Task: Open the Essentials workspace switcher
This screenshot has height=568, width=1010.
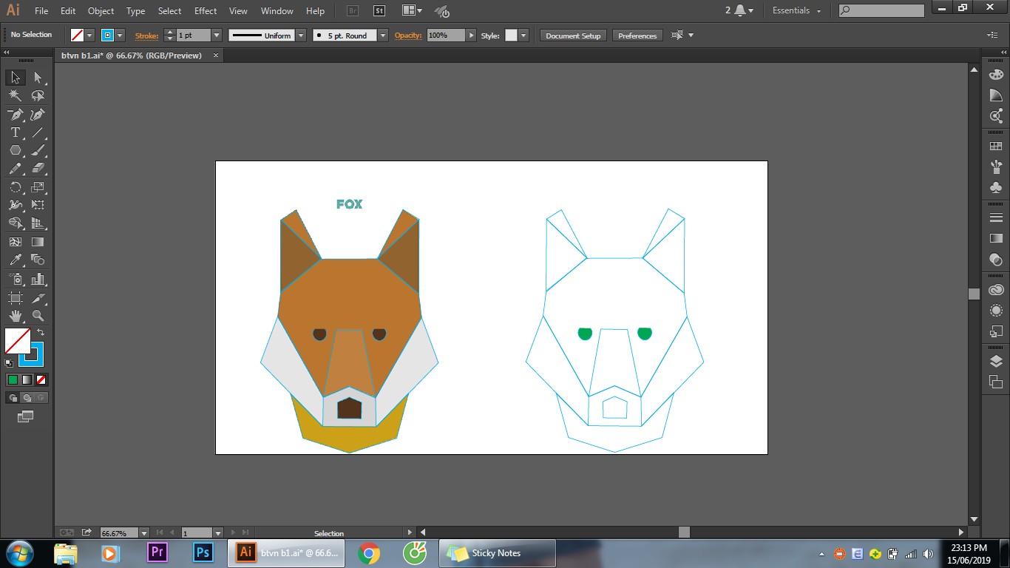Action: coord(796,10)
